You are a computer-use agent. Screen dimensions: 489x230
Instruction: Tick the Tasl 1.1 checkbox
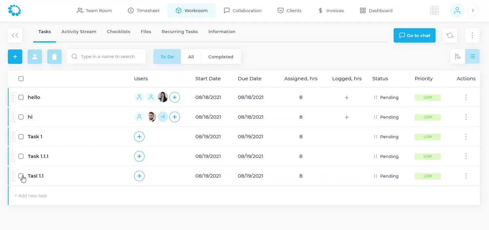coord(21,176)
